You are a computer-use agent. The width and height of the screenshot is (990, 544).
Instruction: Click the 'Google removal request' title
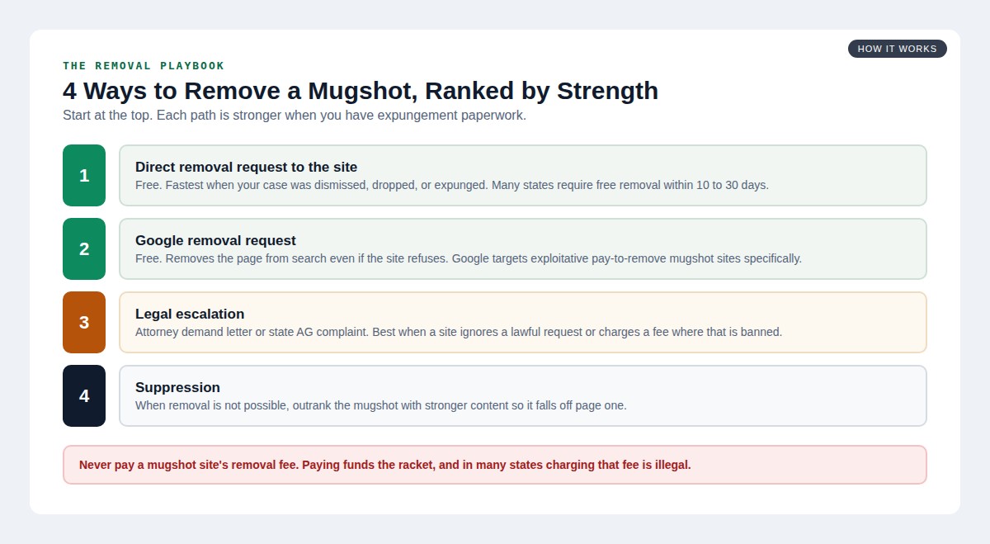point(215,240)
